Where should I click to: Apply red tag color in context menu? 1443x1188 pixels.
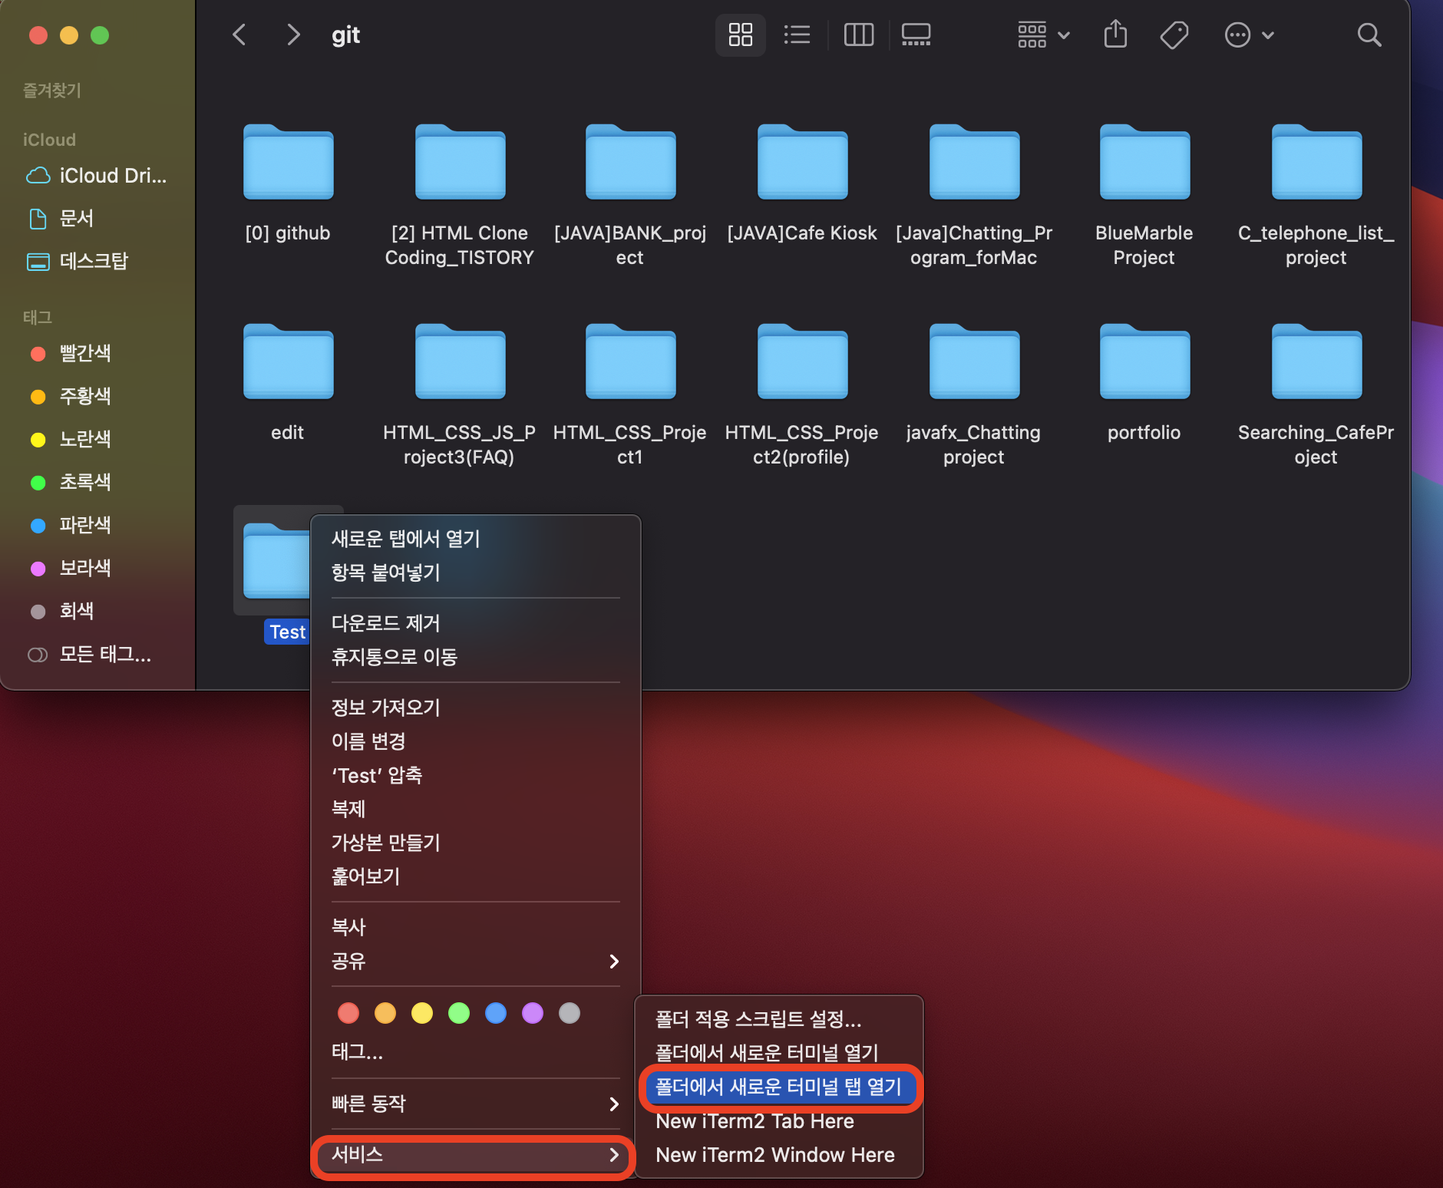click(x=348, y=1013)
